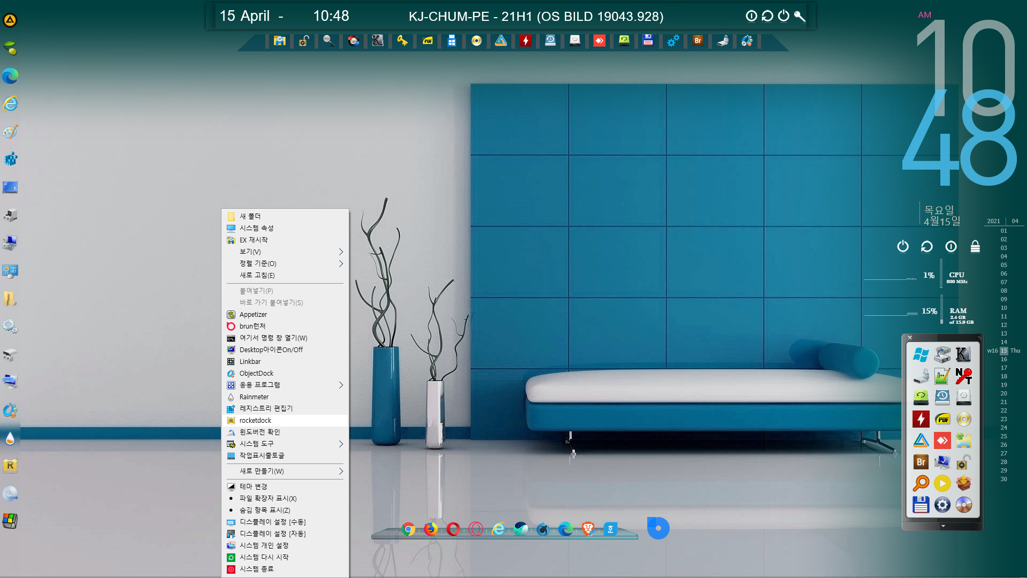Open clover folder icon in launcher panel
1027x578 pixels.
pos(963,440)
